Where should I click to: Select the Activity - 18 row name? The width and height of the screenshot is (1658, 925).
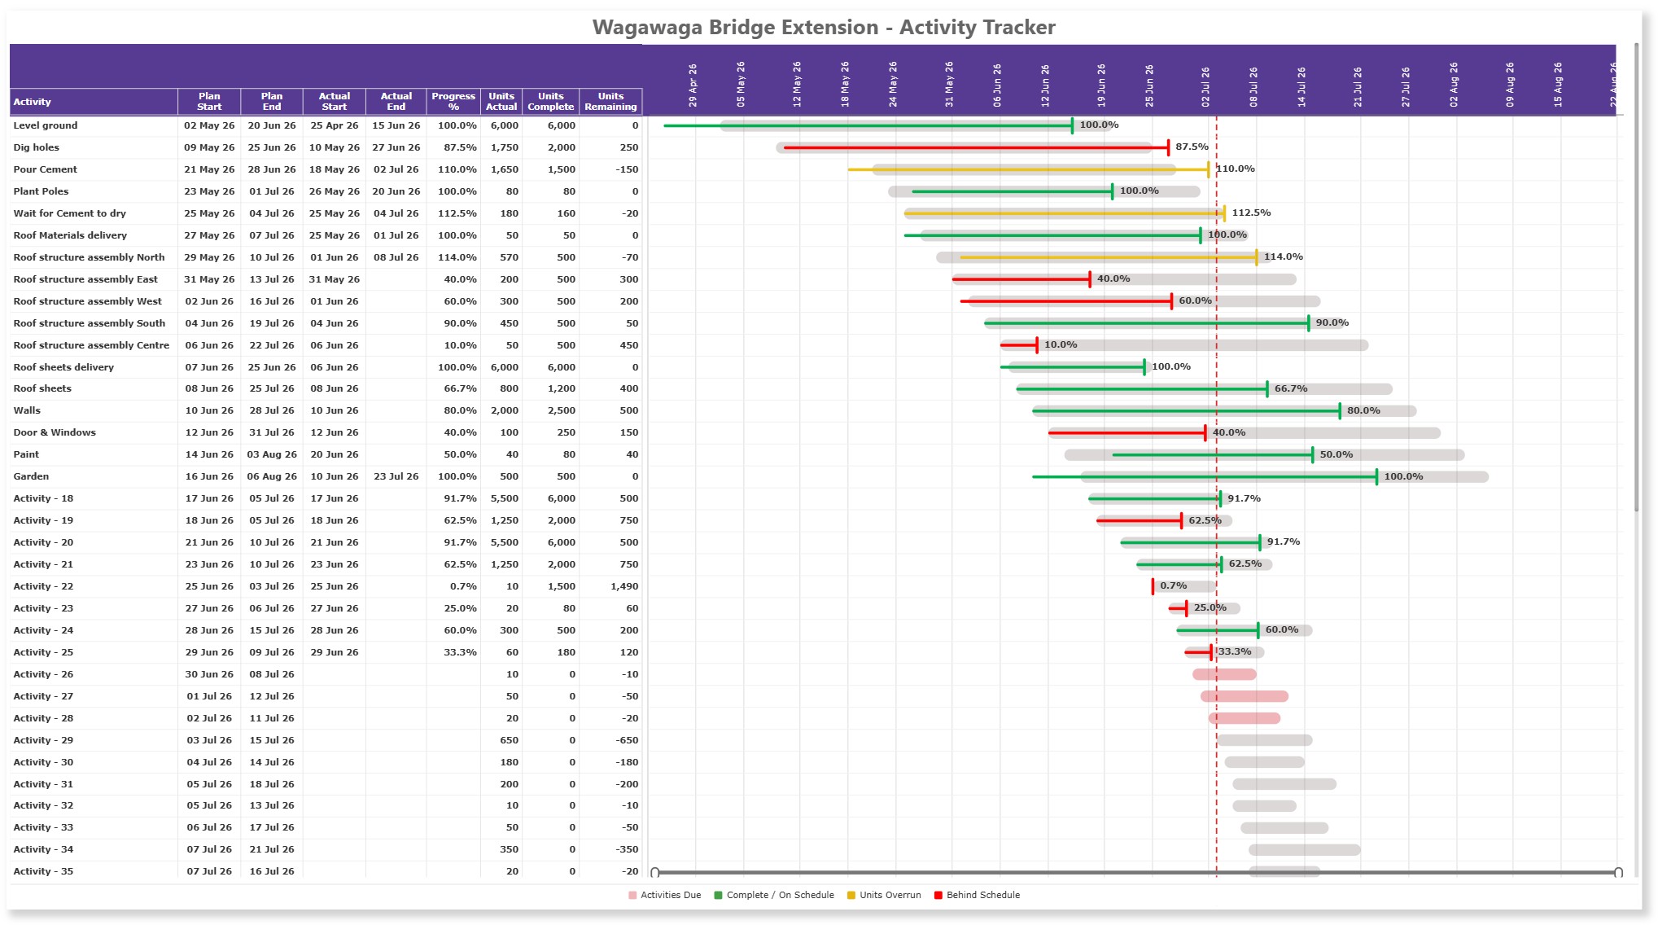pyautogui.click(x=43, y=498)
